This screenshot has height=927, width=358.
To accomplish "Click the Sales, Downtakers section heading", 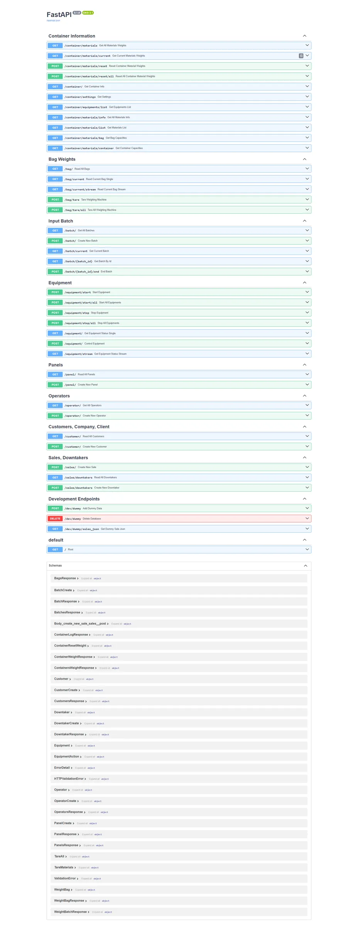I will pyautogui.click(x=68, y=458).
